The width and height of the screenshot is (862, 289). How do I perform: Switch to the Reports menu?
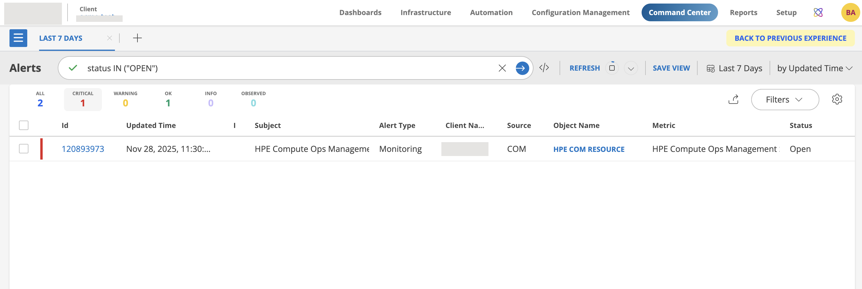(x=743, y=13)
